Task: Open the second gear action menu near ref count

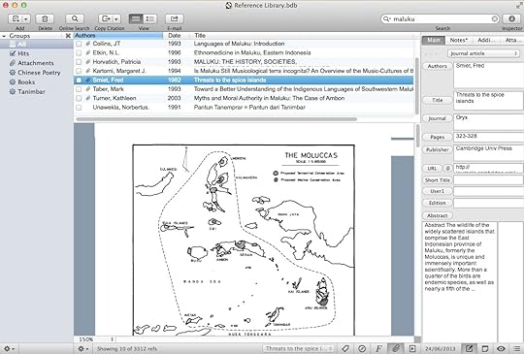Action: (82, 348)
